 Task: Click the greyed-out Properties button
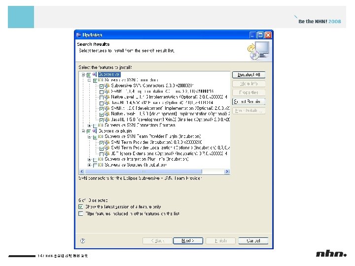[248, 93]
